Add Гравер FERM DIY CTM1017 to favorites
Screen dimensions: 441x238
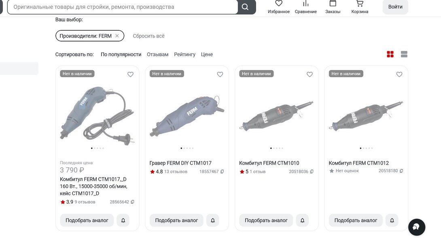(220, 75)
